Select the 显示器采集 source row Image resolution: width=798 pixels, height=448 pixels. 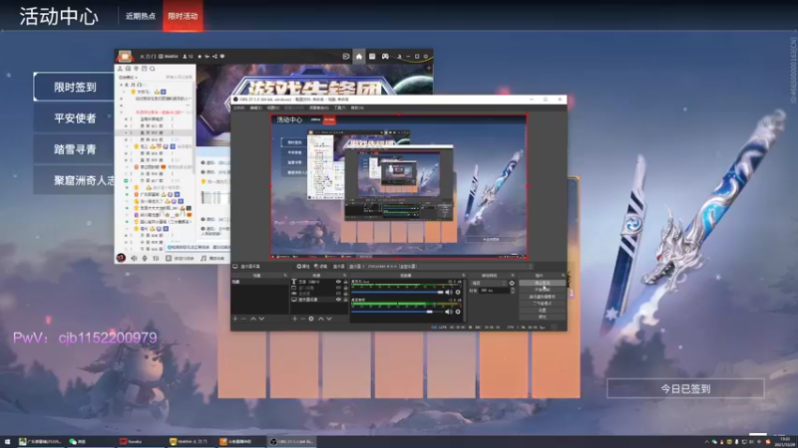(319, 300)
